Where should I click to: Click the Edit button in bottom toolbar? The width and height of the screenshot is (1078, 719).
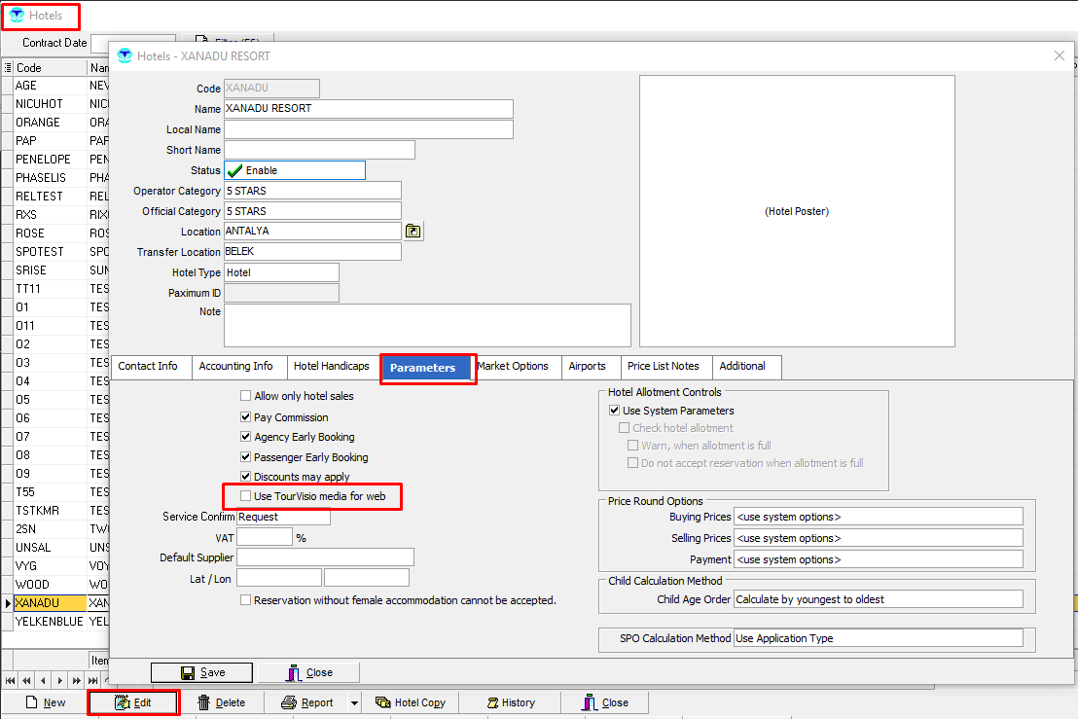point(133,702)
